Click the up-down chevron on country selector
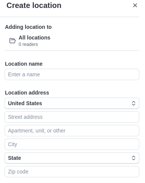The width and height of the screenshot is (145, 183). point(134,103)
